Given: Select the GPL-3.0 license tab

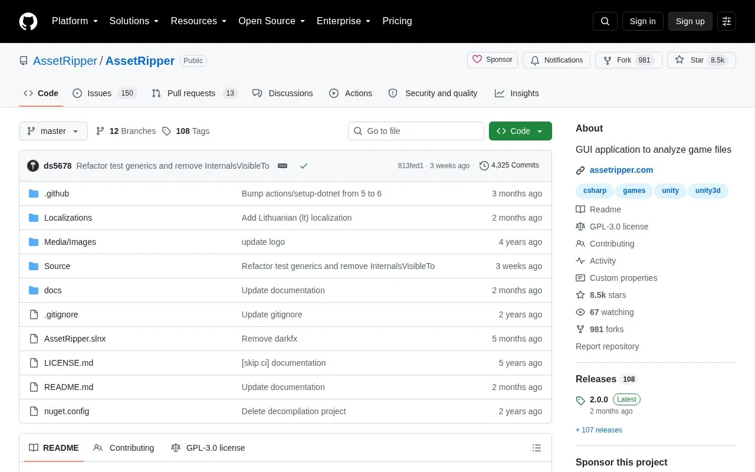Looking at the screenshot, I should pos(208,448).
